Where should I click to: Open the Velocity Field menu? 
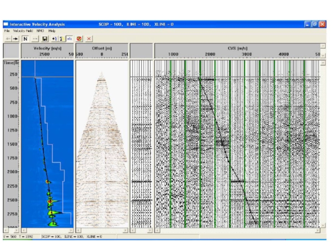click(22, 31)
